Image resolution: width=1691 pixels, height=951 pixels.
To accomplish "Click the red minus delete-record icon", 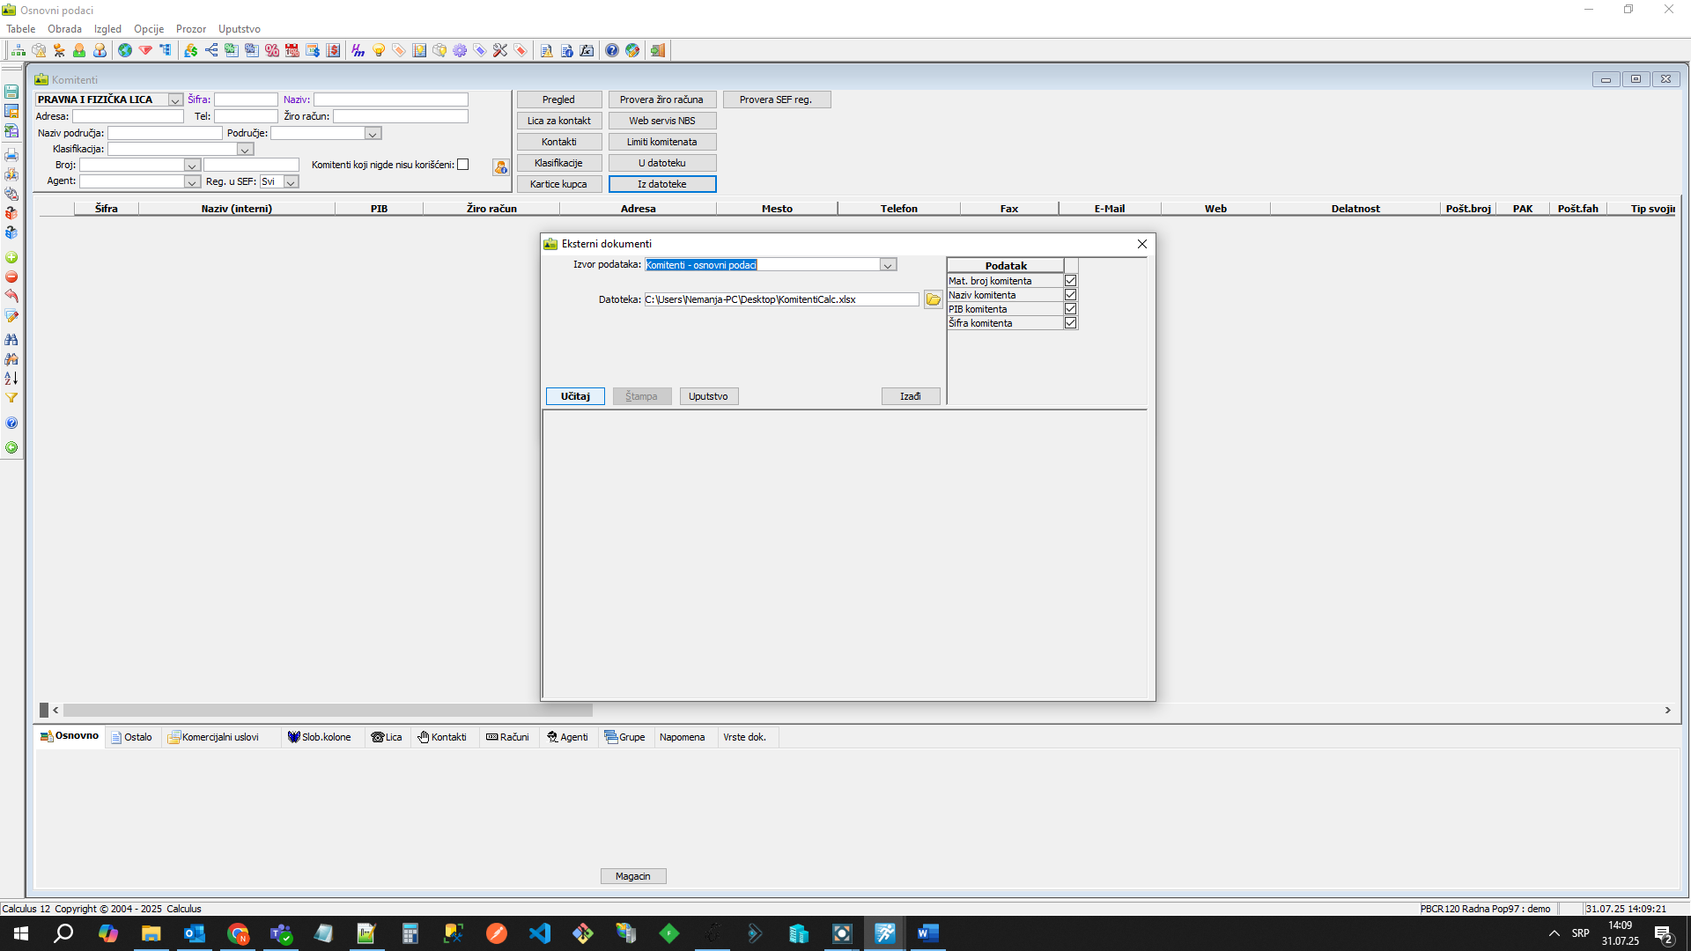I will pyautogui.click(x=11, y=277).
